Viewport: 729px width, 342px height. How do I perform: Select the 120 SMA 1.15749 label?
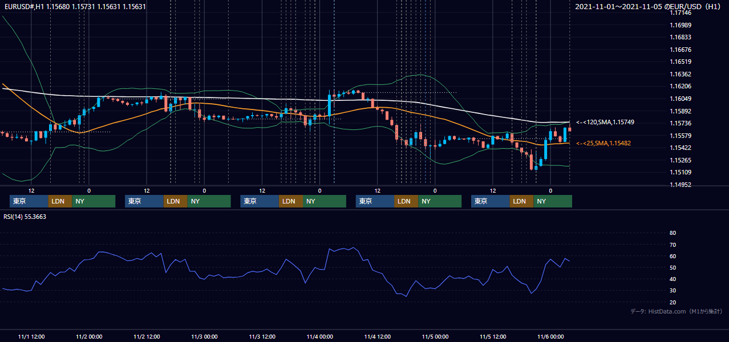(605, 122)
